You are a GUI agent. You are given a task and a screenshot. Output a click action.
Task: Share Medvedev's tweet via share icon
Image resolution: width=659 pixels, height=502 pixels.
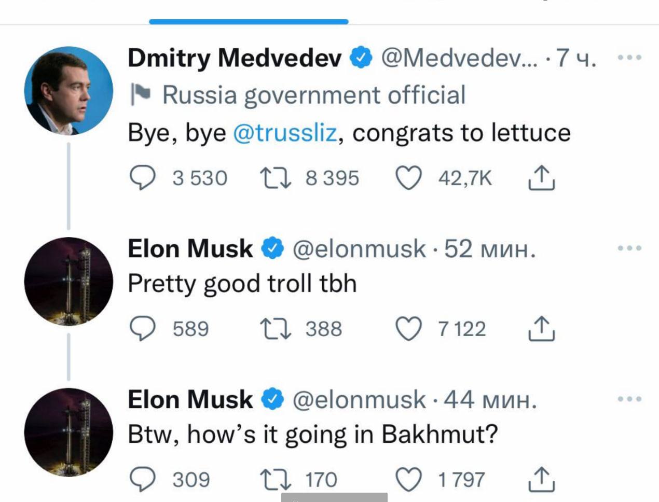tap(541, 178)
